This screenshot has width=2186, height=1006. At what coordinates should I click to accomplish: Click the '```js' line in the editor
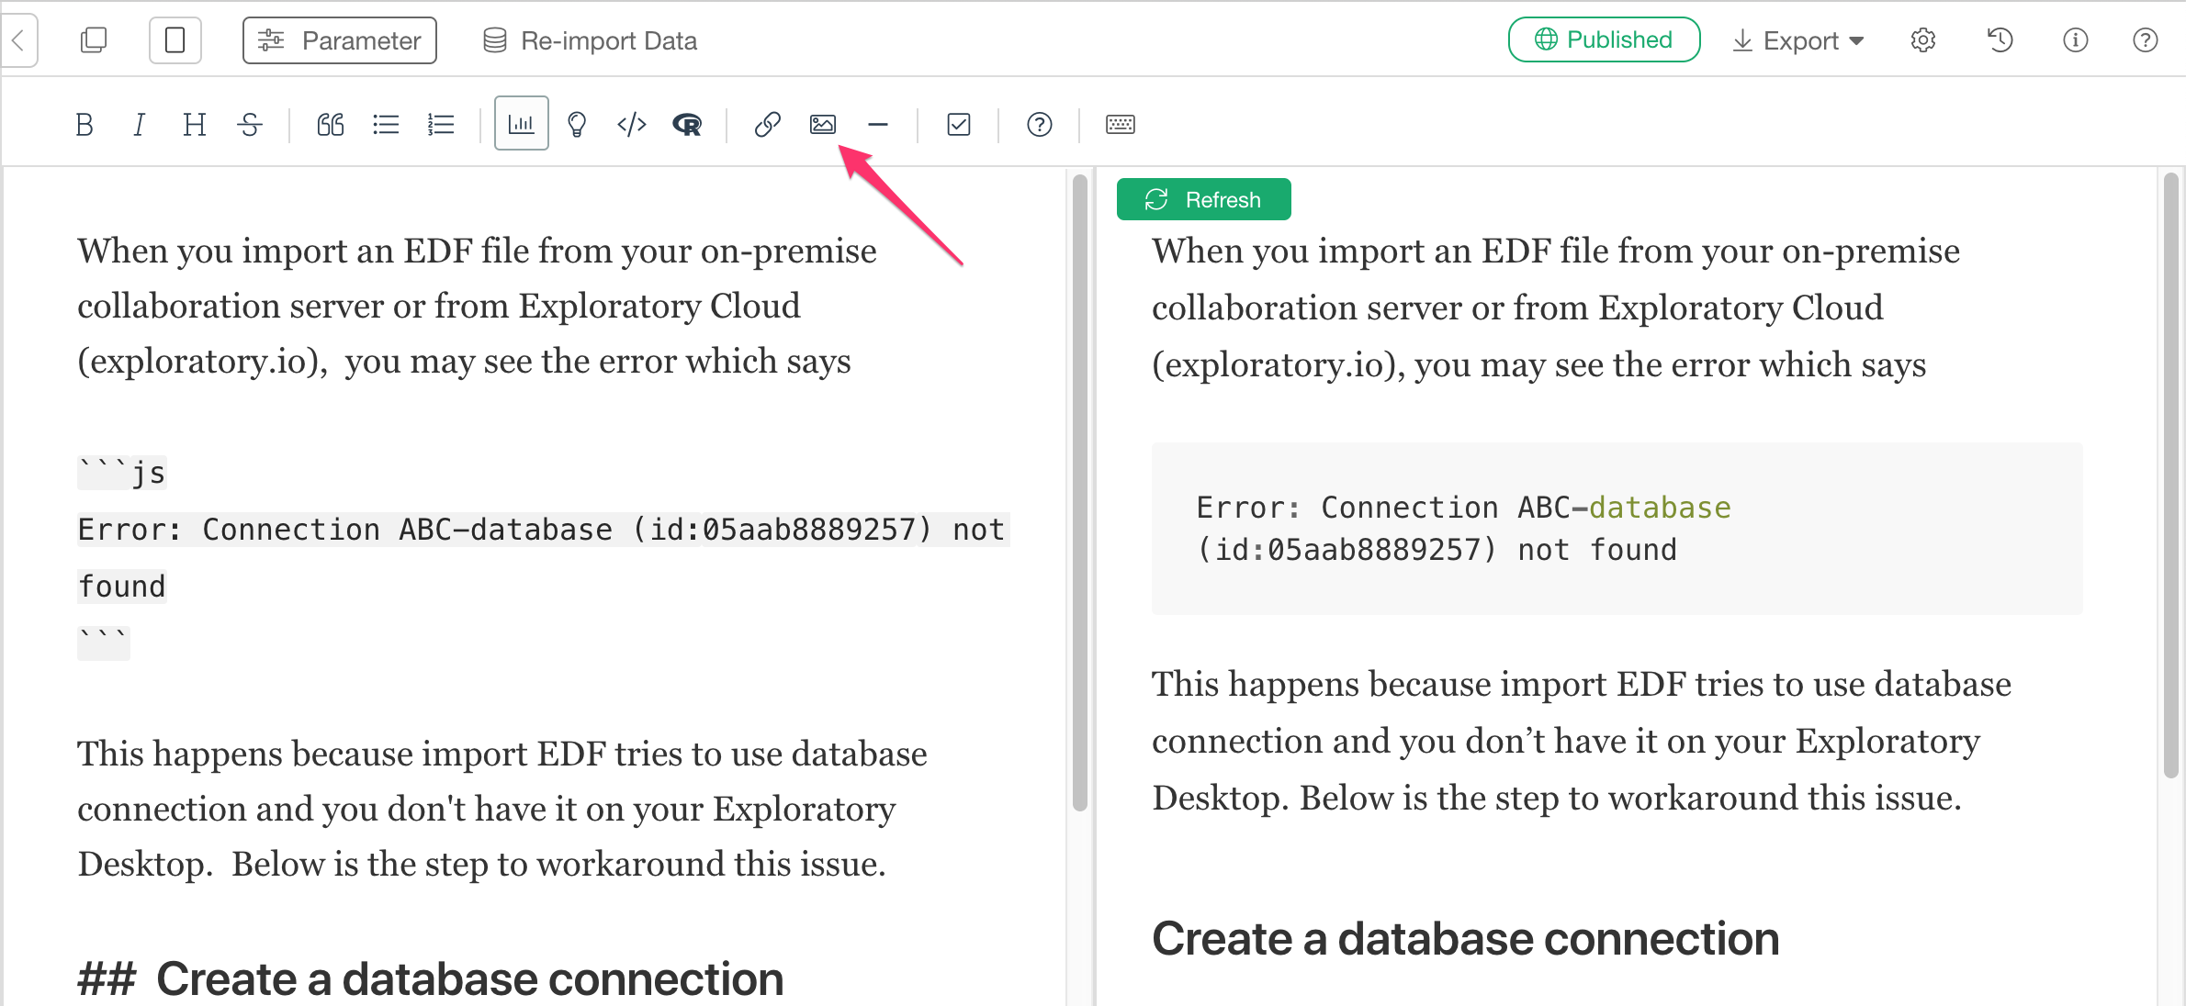[x=122, y=473]
